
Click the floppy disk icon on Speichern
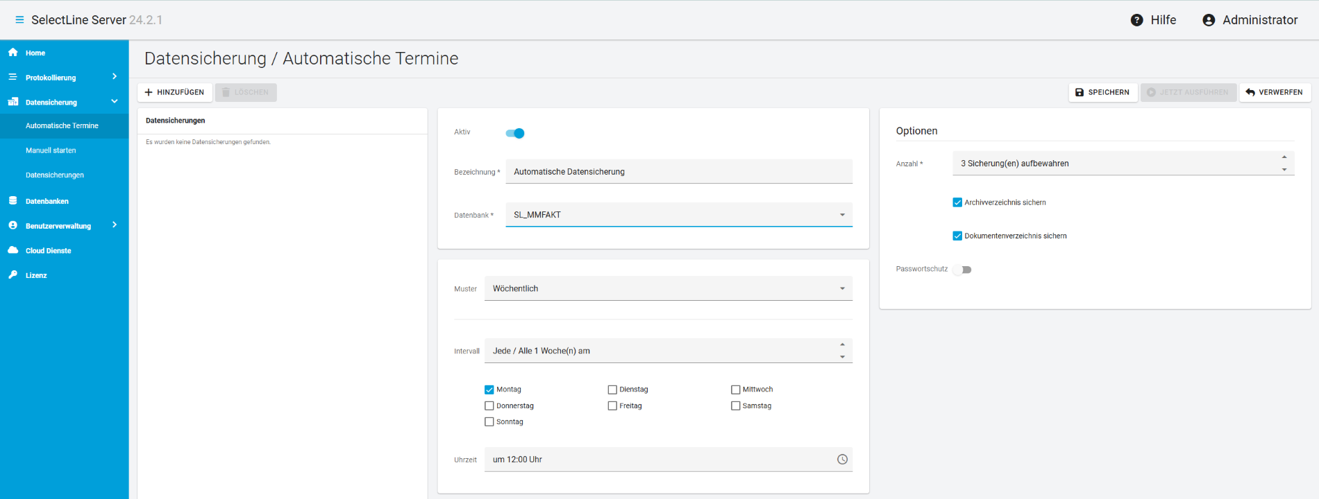click(x=1079, y=92)
